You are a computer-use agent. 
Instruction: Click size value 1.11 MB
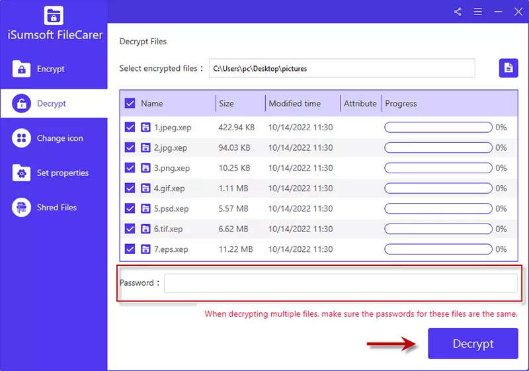point(233,188)
